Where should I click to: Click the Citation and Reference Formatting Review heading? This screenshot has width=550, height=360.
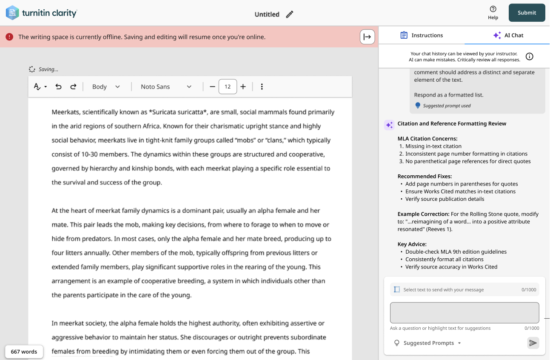(x=452, y=124)
